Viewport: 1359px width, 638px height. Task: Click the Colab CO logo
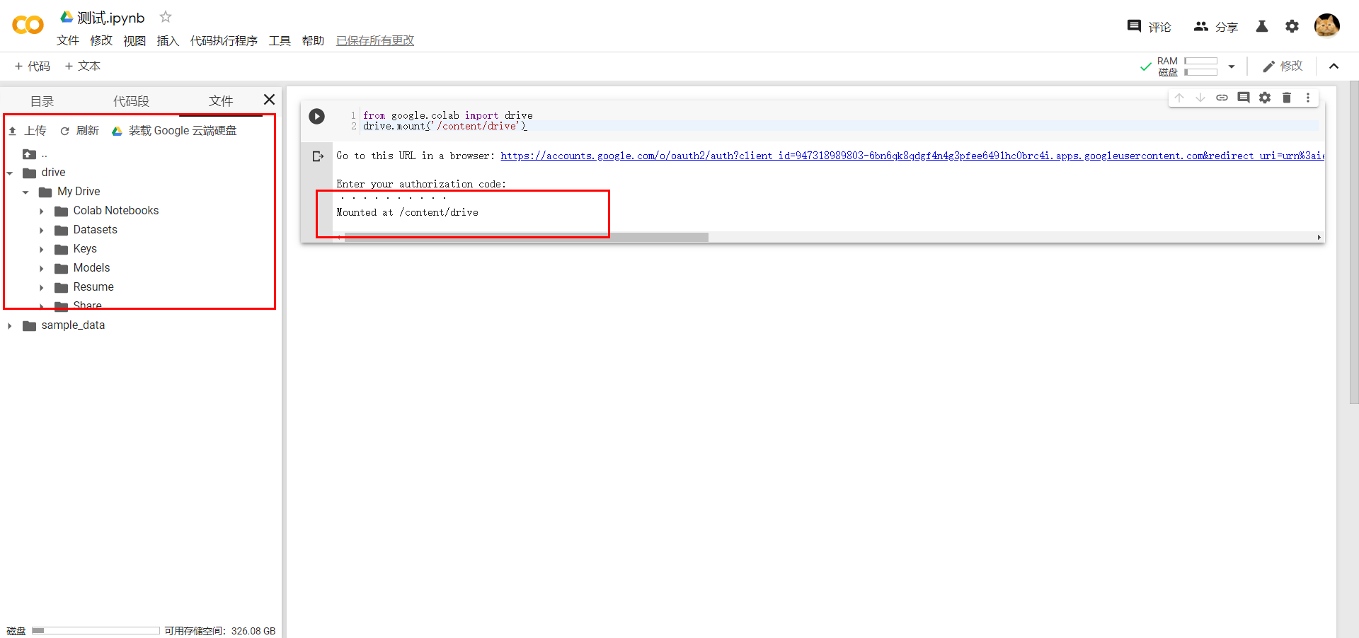(x=28, y=25)
